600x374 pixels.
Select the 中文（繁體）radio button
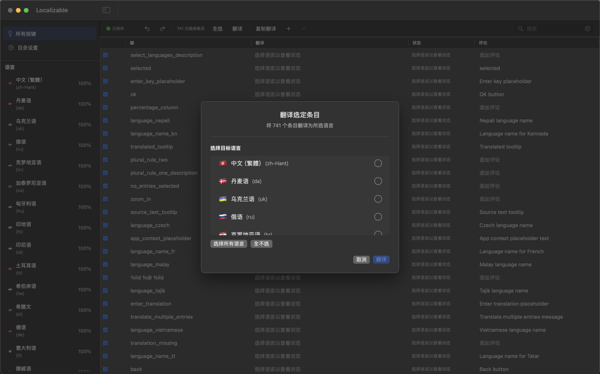378,163
